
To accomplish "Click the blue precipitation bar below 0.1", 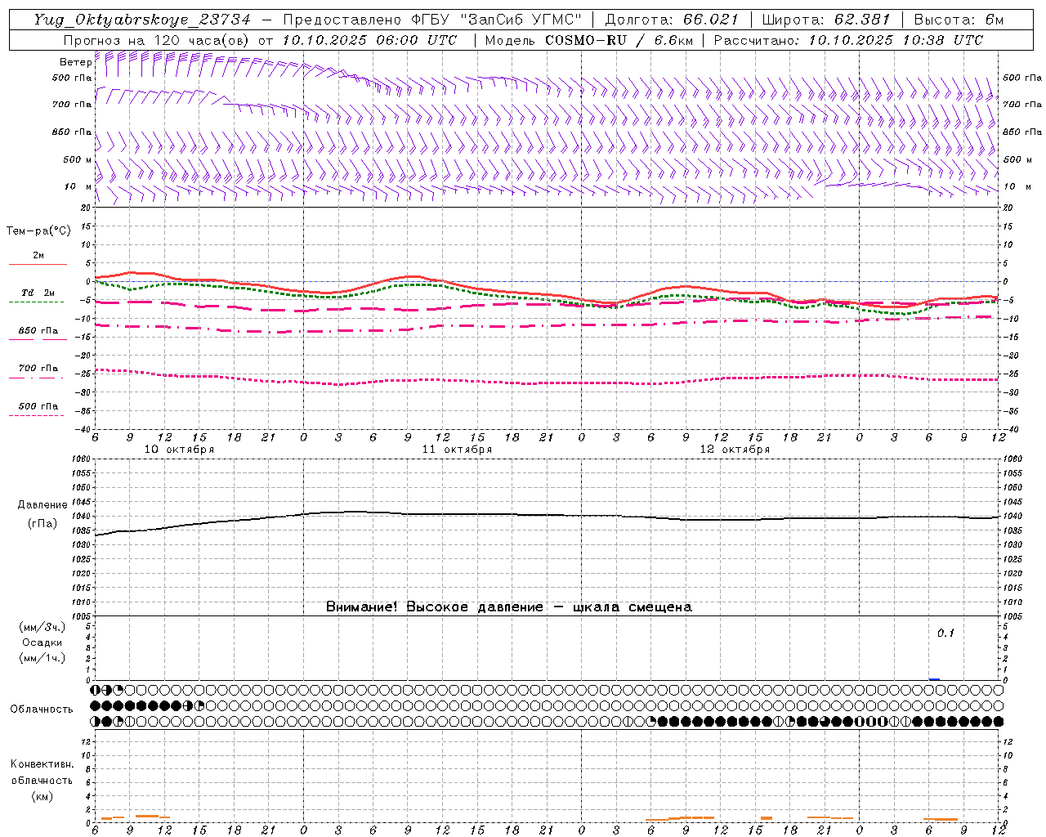I will [x=934, y=678].
